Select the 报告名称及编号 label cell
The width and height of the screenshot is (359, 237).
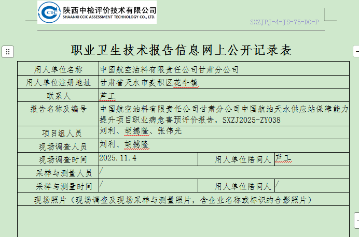(x=58, y=109)
